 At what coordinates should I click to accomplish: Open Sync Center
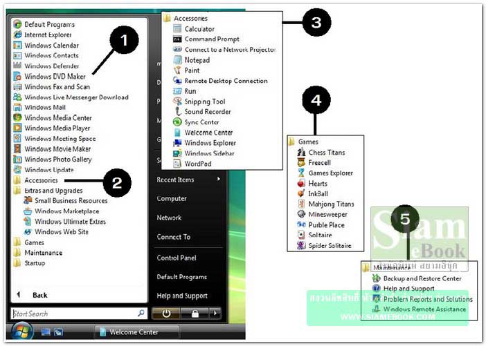click(x=196, y=122)
